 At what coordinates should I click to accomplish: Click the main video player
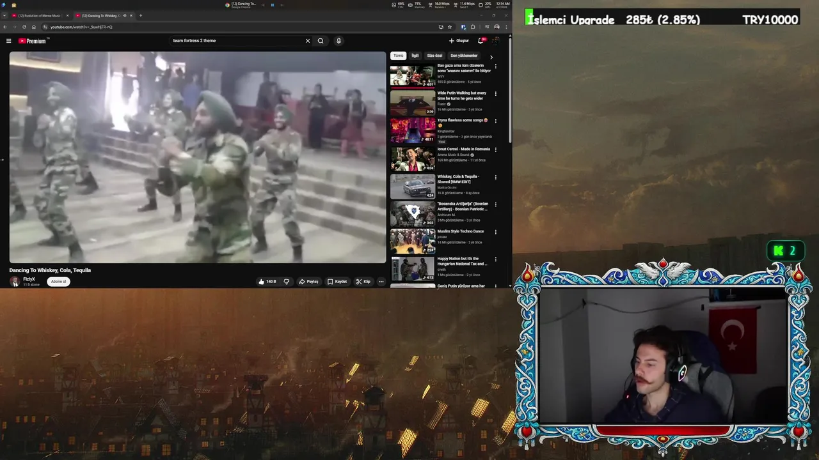[198, 157]
